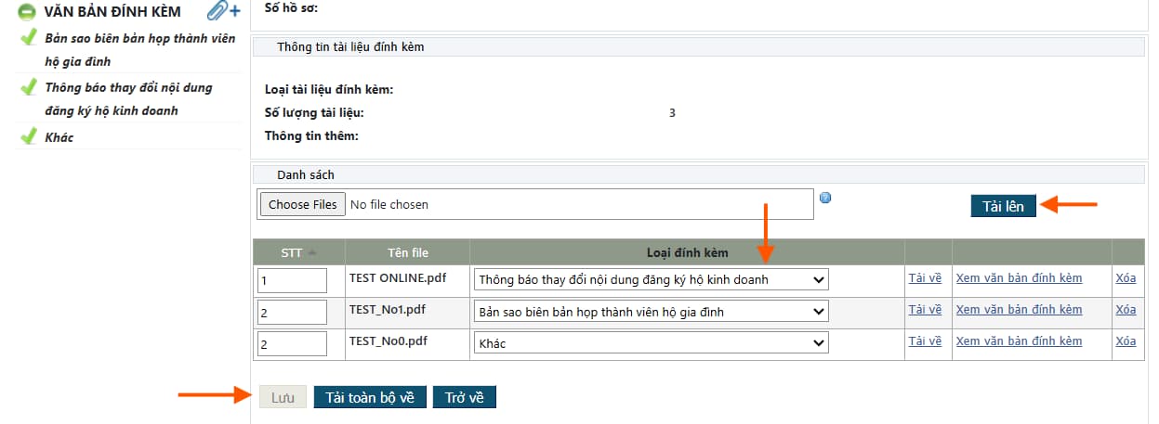Viewport: 1159px width, 424px height.
Task: Click the TEST_No1.pdf file name
Action: coord(388,309)
